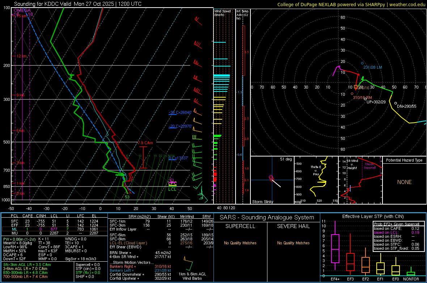Screen dimensions: 427x283
Task: Click 'Effective Layer STP (with CIN)' title
Action: point(373,216)
